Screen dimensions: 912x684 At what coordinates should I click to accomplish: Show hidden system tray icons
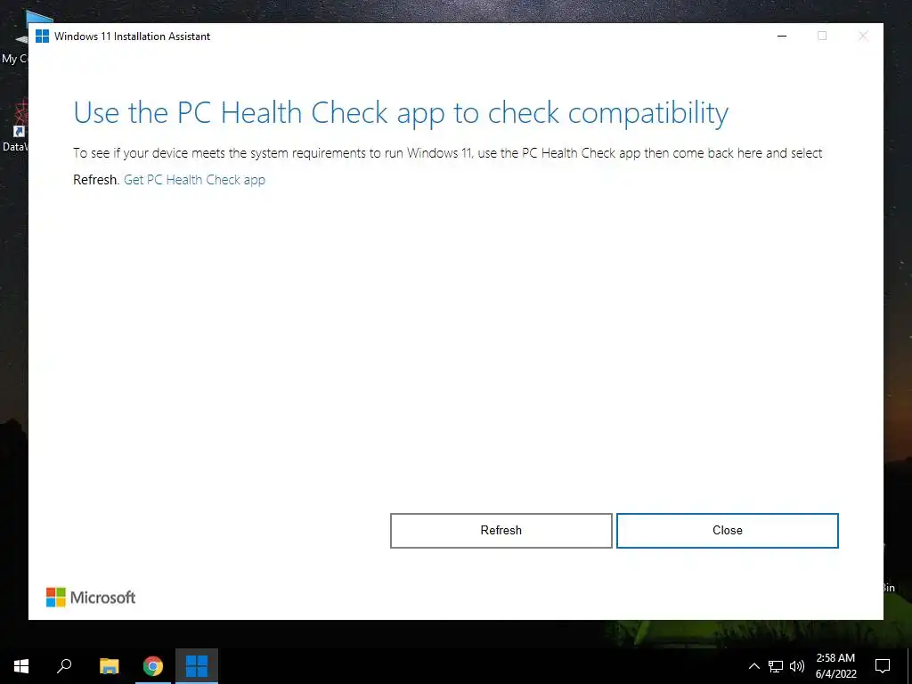tap(753, 666)
